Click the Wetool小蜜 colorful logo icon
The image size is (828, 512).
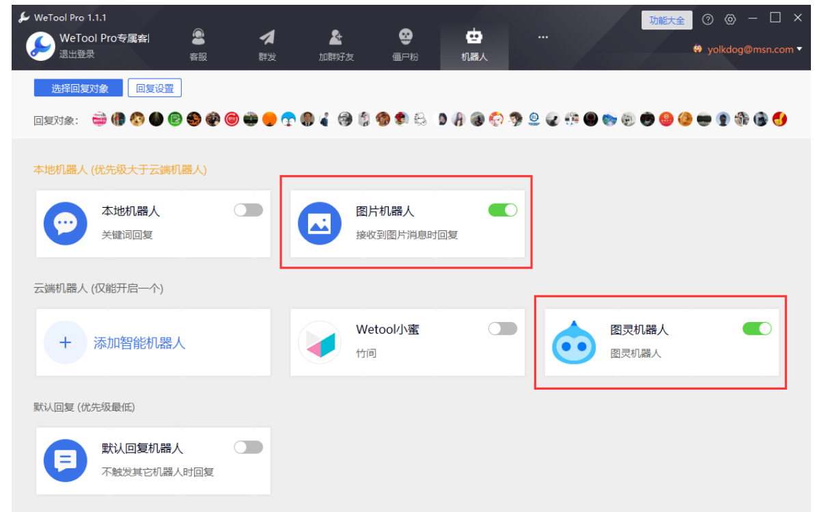coord(320,342)
